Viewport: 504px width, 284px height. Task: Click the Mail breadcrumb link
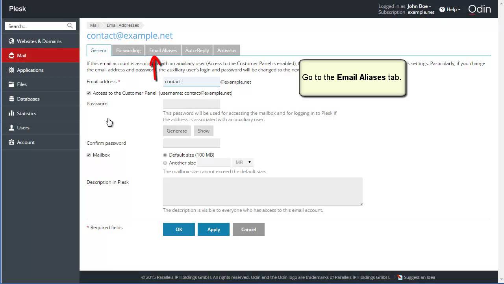(x=94, y=25)
